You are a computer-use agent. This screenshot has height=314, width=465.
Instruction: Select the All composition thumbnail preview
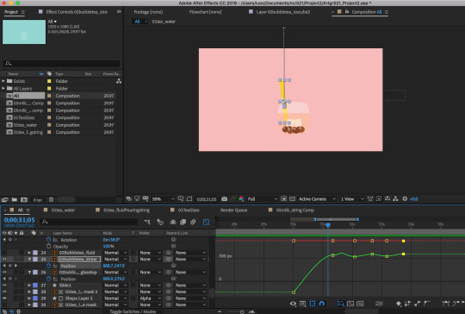[24, 32]
